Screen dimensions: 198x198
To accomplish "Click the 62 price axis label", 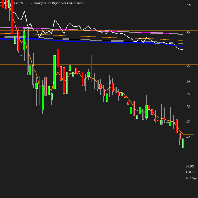I will click(x=188, y=137).
